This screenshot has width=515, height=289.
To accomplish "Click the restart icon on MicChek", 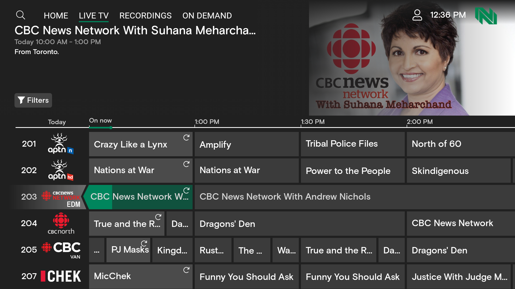I will point(186,270).
